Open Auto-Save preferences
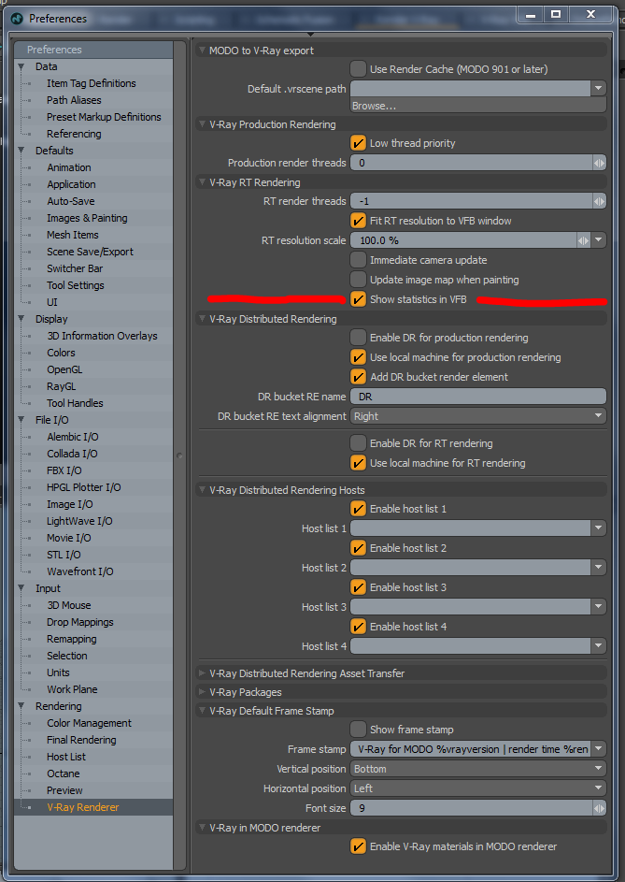This screenshot has height=882, width=625. tap(71, 201)
